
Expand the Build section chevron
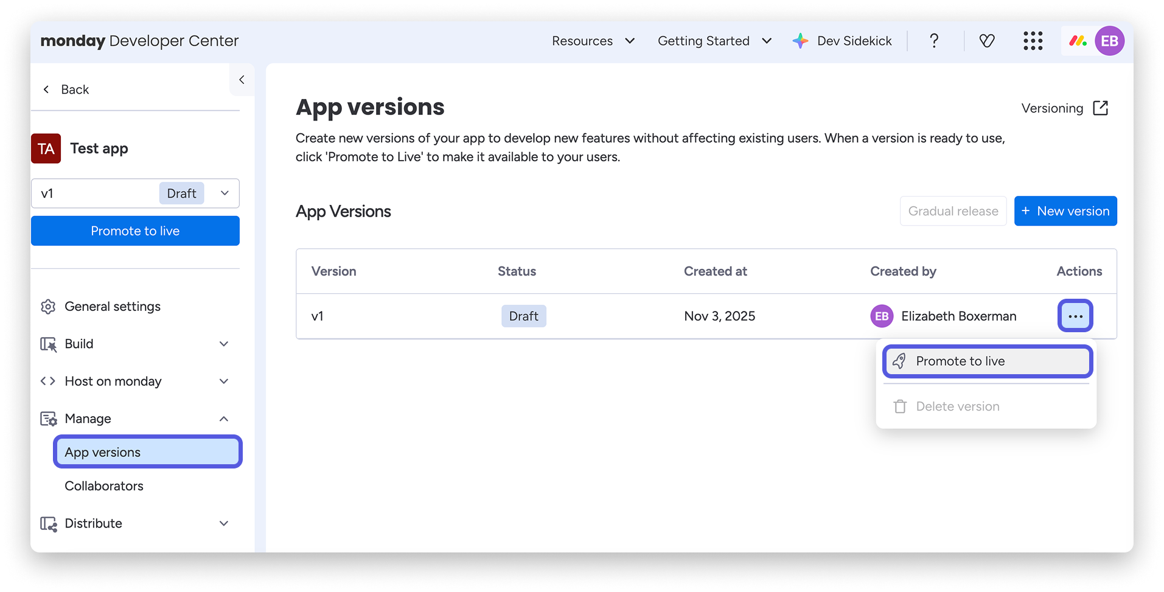click(x=224, y=344)
